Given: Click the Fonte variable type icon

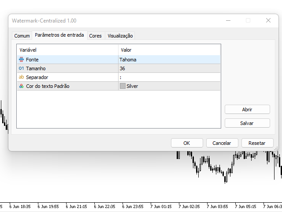Looking at the screenshot, I should click(x=21, y=60).
